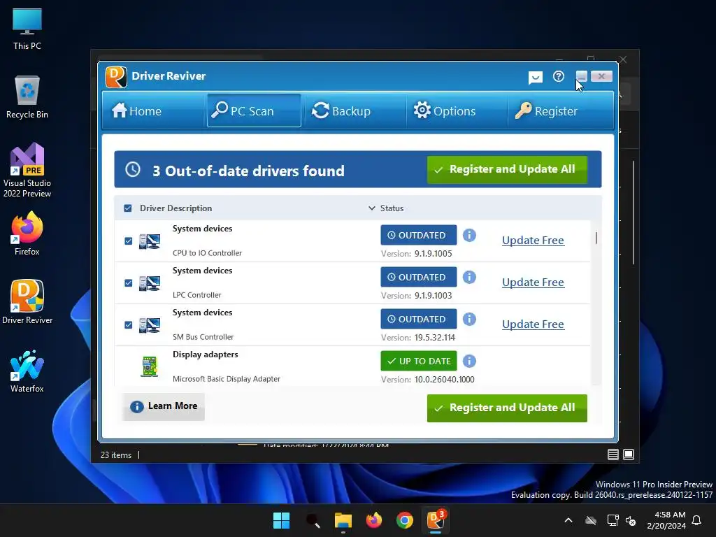
Task: Click the File Explorer window's vertical scrollbar
Action: 633,213
